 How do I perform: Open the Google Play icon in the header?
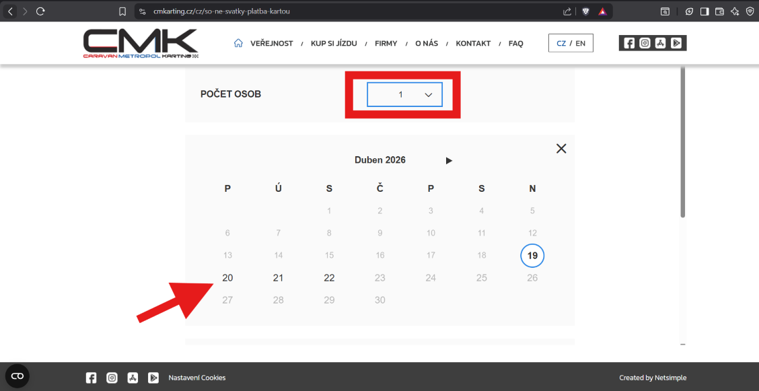676,43
